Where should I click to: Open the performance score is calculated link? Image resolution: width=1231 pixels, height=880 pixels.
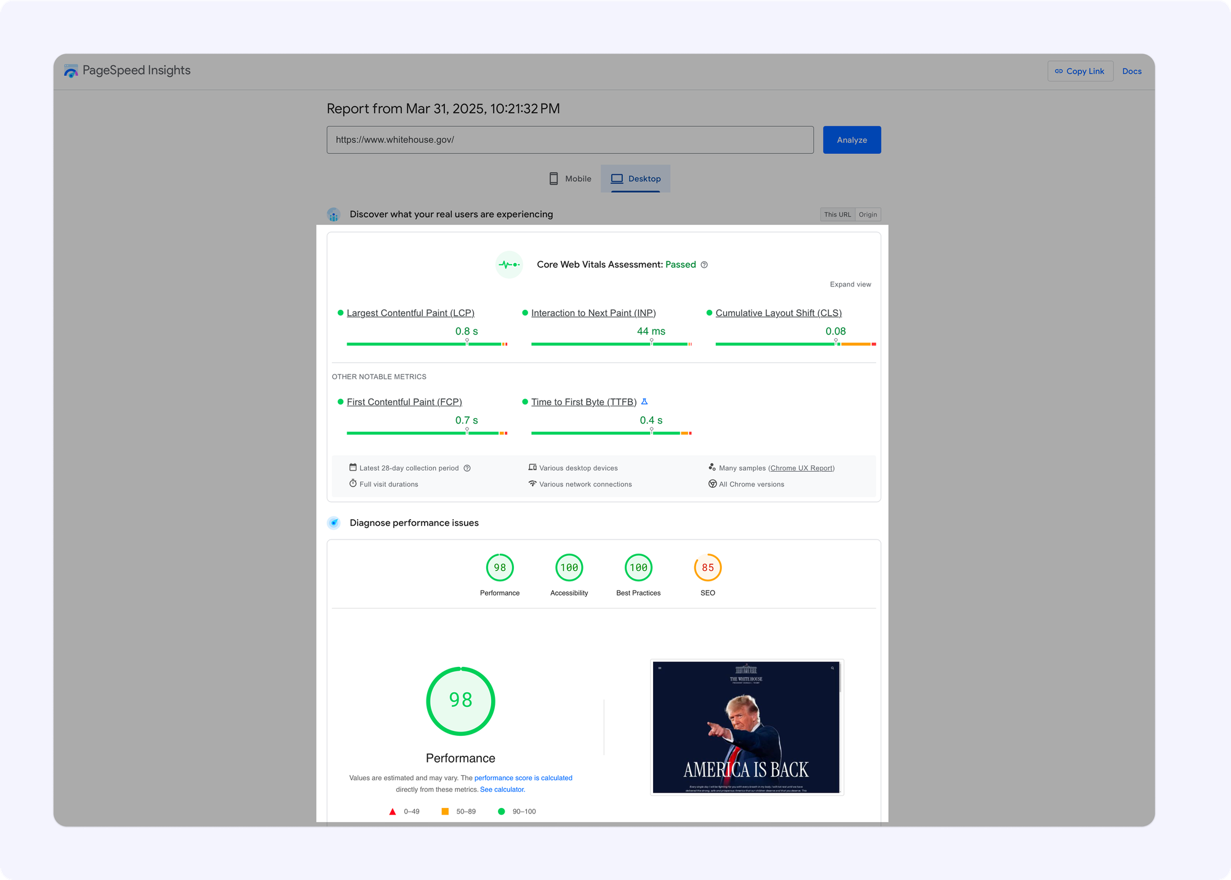[x=523, y=778]
